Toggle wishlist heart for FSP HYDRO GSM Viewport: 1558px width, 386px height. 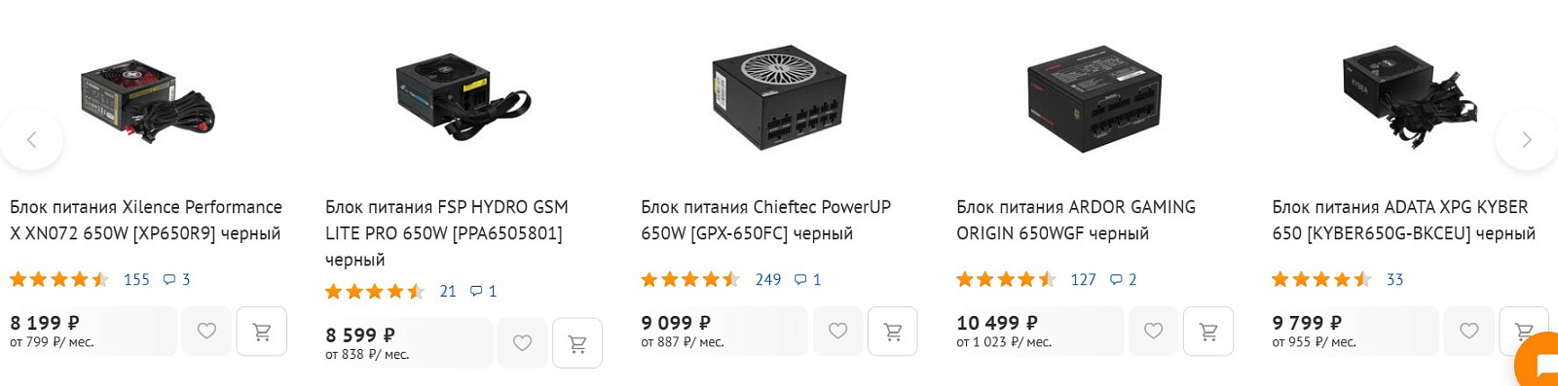522,343
